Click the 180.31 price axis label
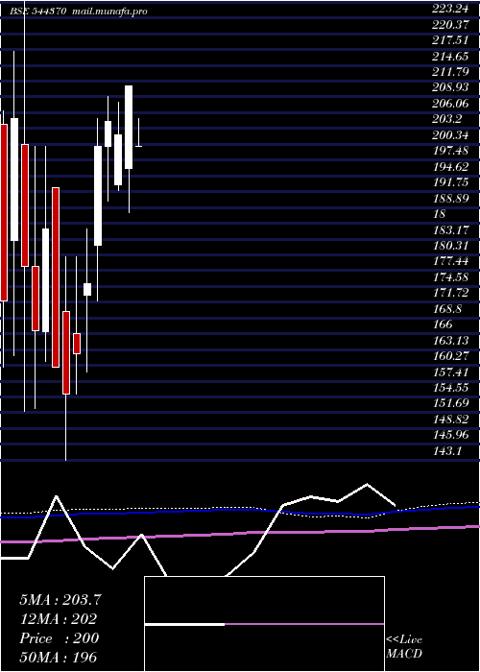480x672 pixels. coord(449,246)
